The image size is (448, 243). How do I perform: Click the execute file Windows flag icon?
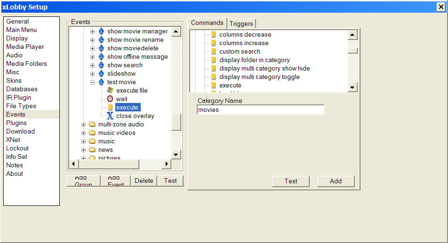pos(110,90)
